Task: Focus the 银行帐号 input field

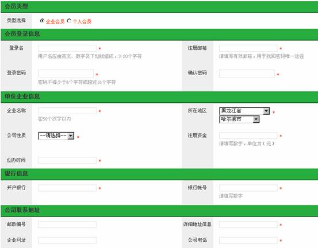Action: point(248,188)
